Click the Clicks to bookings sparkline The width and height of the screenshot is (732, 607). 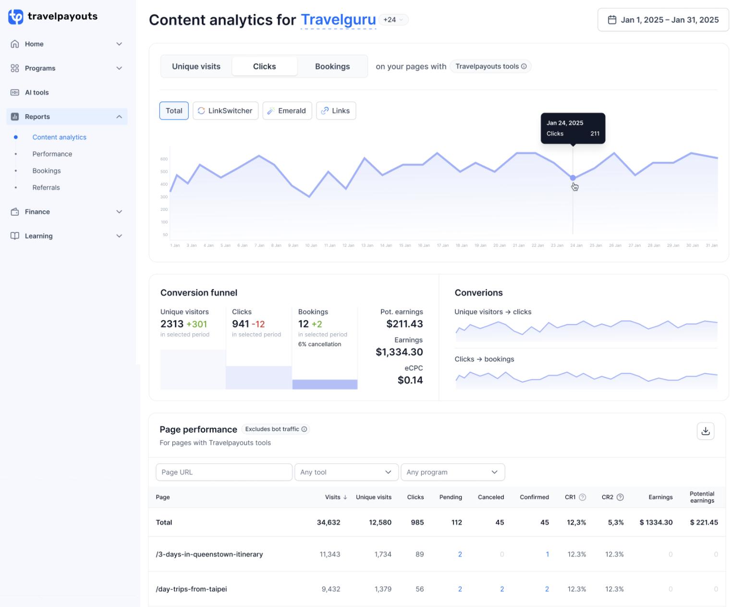(586, 379)
